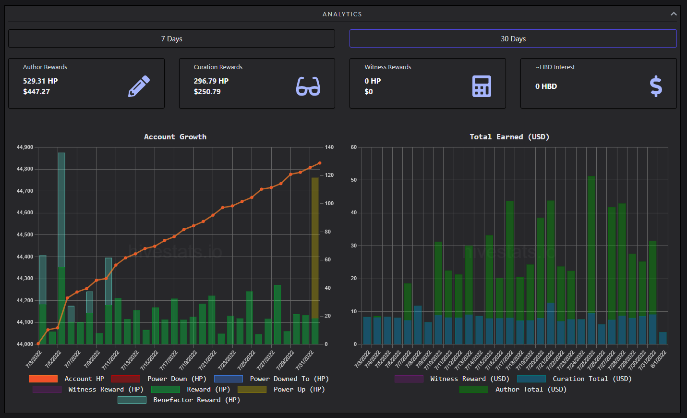Click the pencil icon in Author Rewards
The height and width of the screenshot is (418, 687).
tap(139, 86)
